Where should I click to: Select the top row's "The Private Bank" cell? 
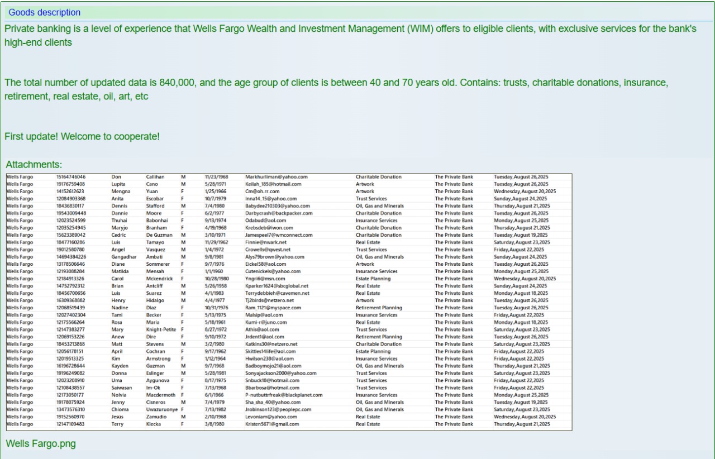point(454,177)
